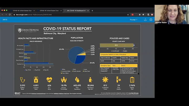The height and width of the screenshot is (106, 189).
Task: Click the Population Age 65+ icon
Action: pos(90,80)
